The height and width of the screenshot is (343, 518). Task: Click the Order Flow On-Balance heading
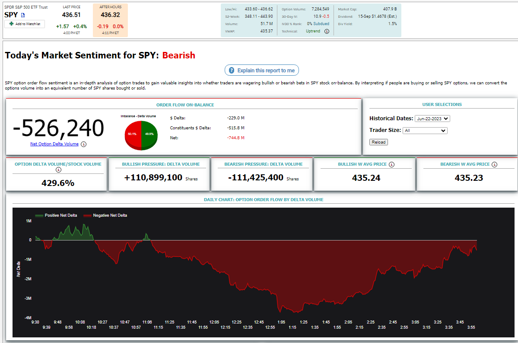(x=185, y=105)
